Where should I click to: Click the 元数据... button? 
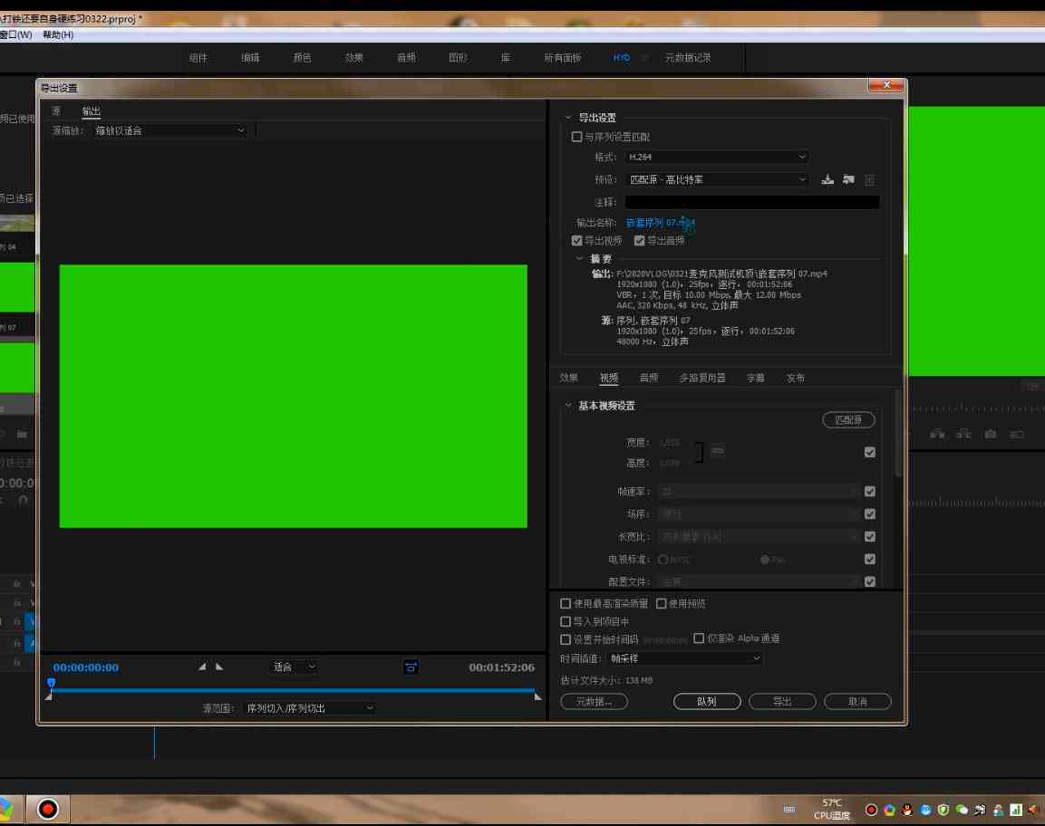[x=594, y=701]
